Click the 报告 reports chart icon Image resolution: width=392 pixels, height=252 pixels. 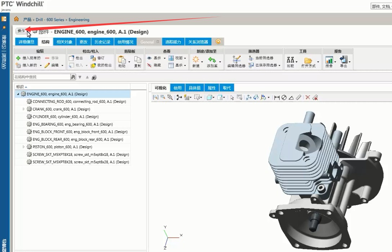tap(329, 60)
